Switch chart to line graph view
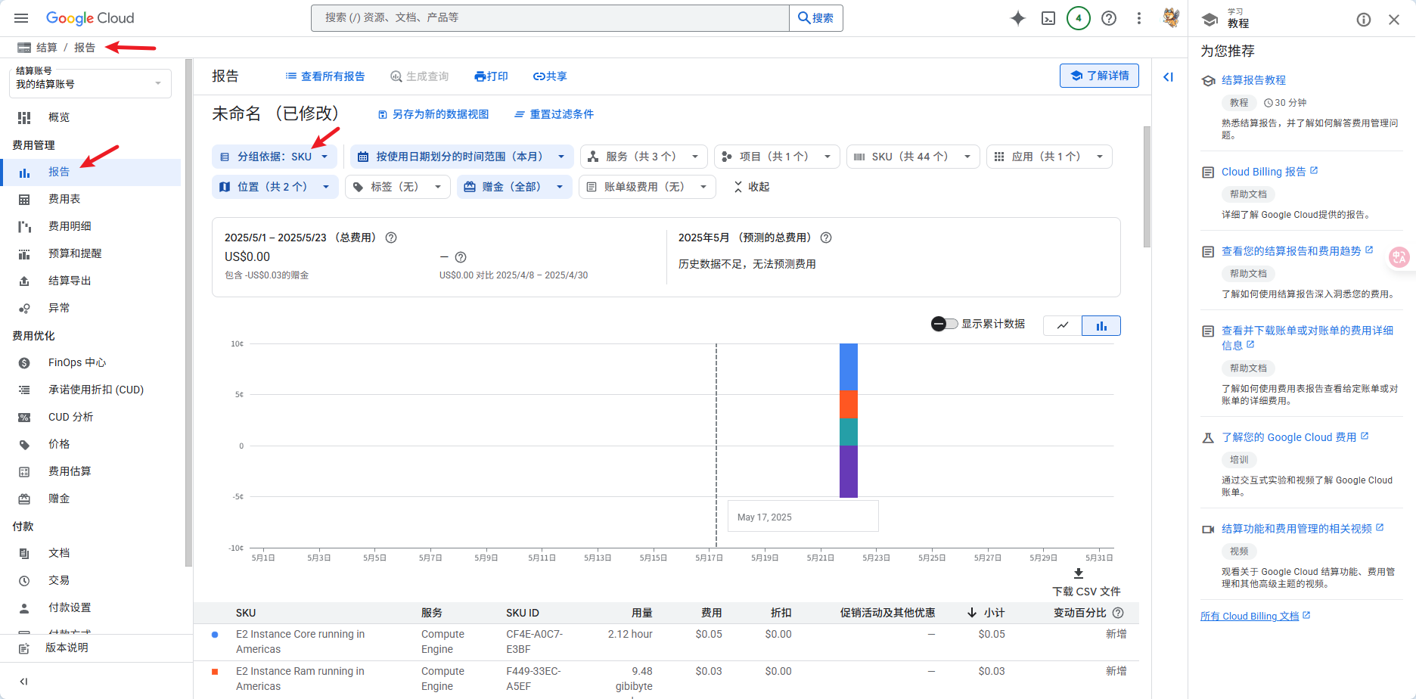 tap(1063, 325)
